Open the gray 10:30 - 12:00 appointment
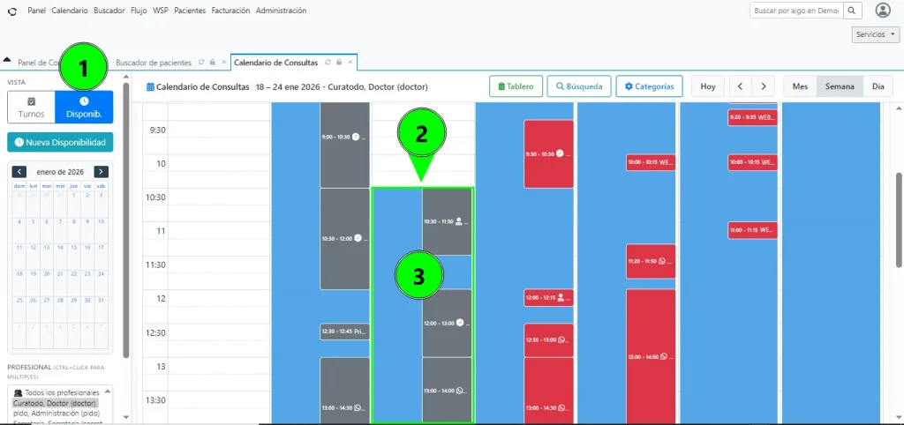This screenshot has height=425, width=904. coord(345,239)
